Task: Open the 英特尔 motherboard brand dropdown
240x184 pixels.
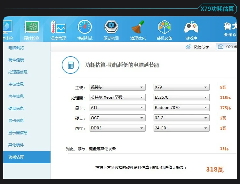Action: (x=117, y=87)
